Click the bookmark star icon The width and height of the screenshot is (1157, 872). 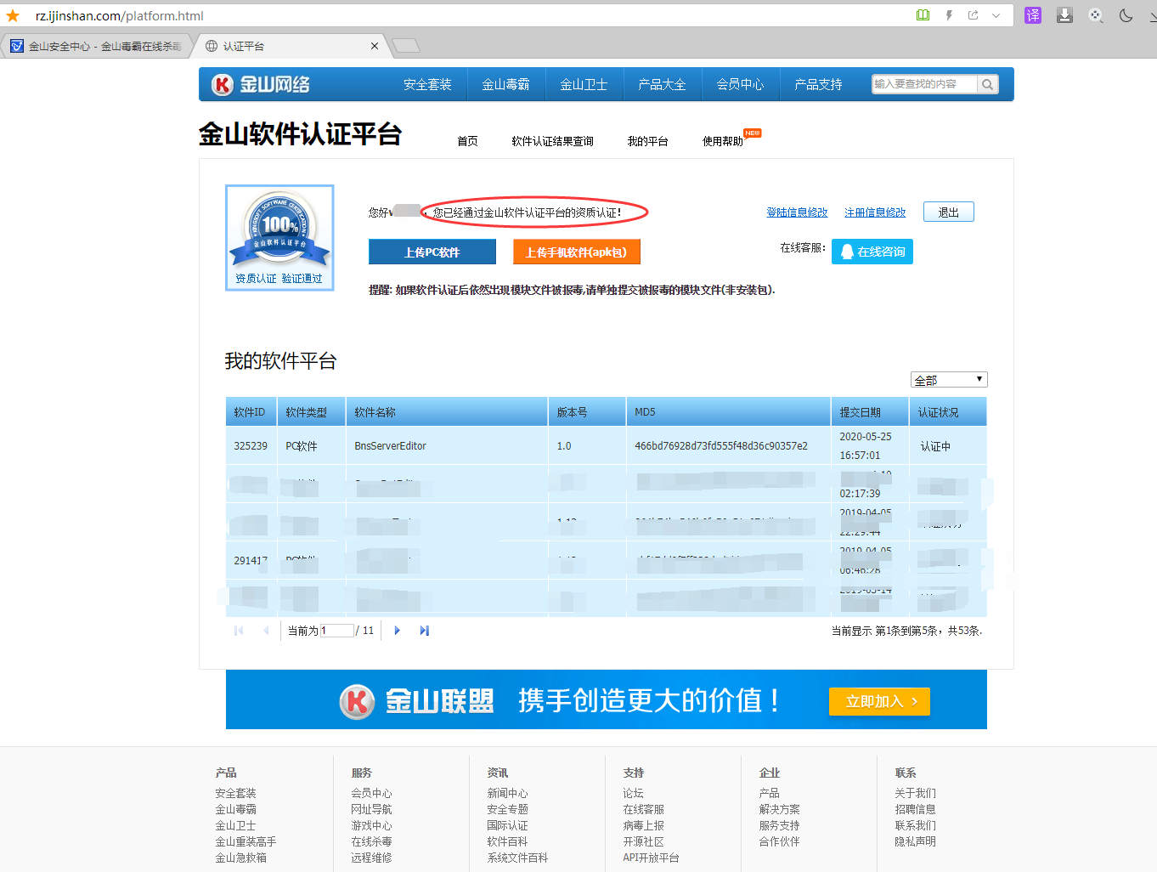click(x=13, y=15)
